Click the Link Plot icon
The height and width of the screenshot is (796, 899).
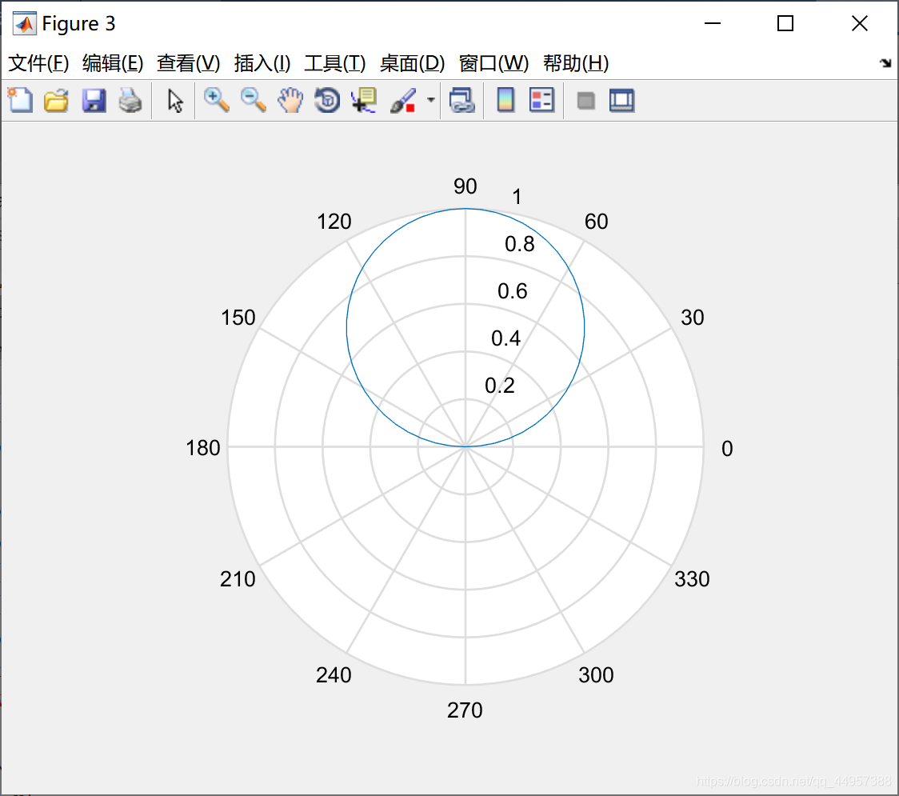point(461,101)
